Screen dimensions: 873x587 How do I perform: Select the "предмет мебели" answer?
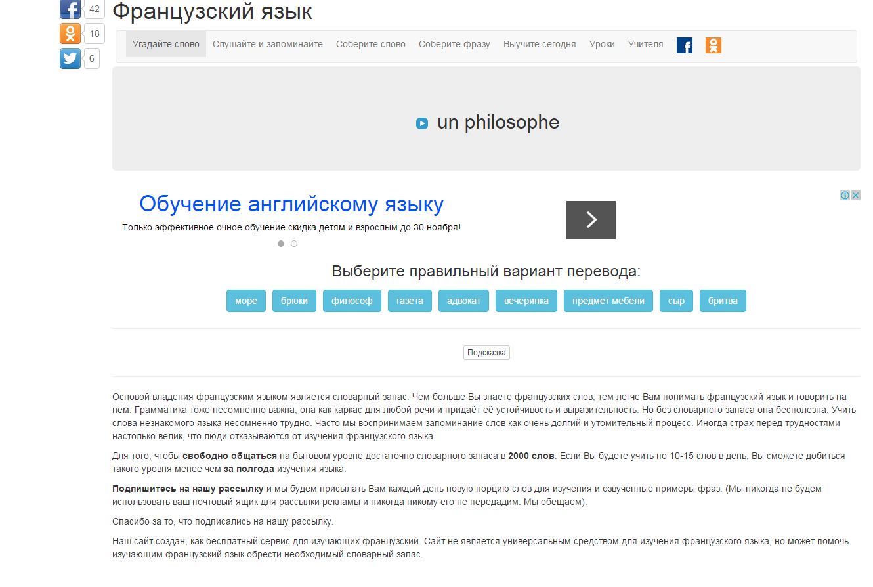tap(608, 301)
